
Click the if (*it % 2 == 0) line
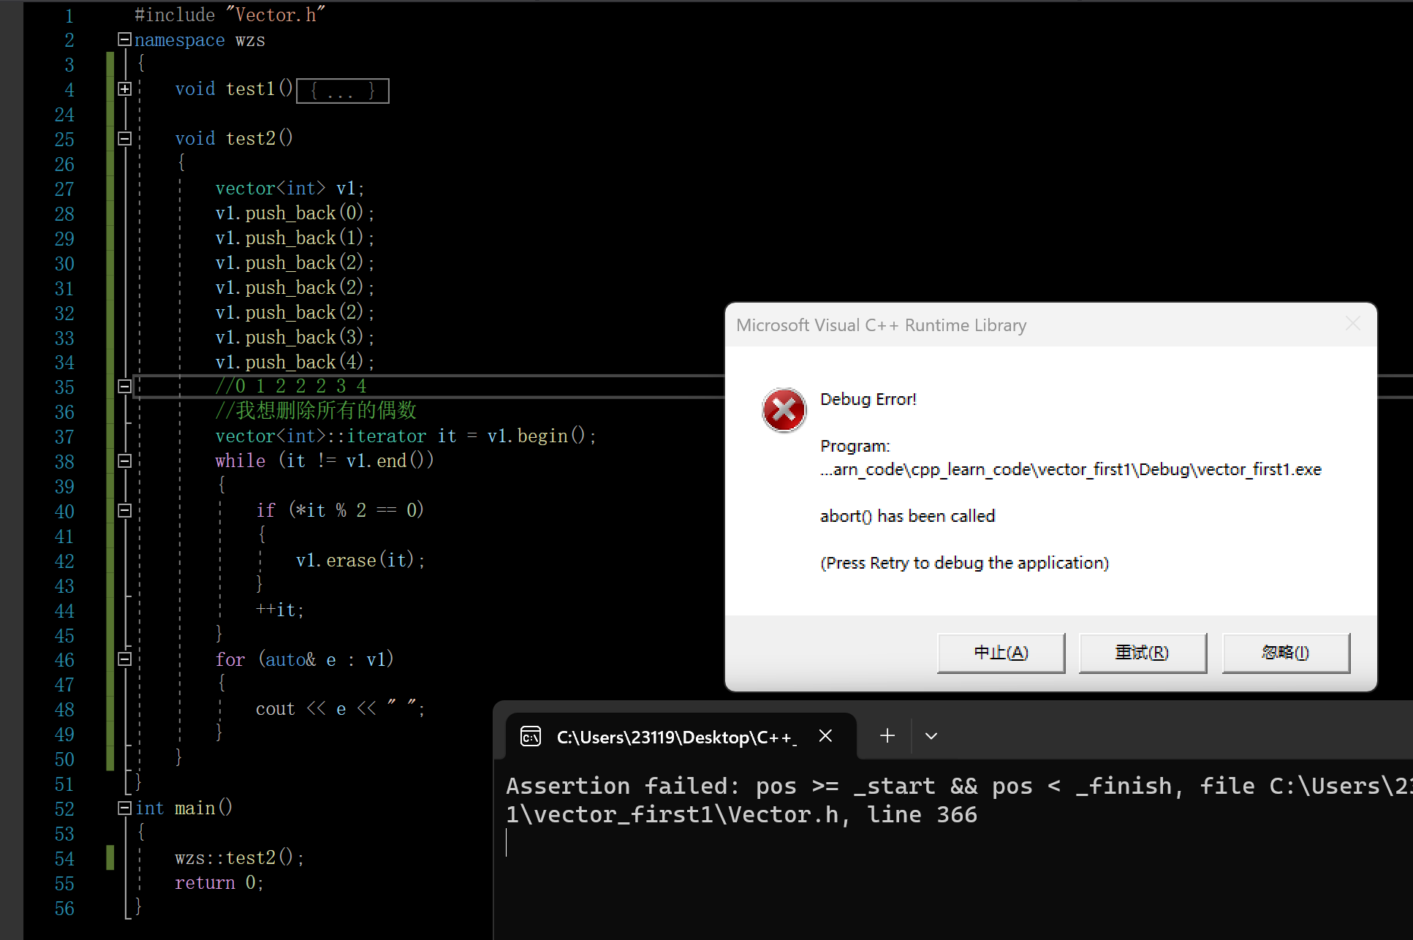tap(340, 510)
